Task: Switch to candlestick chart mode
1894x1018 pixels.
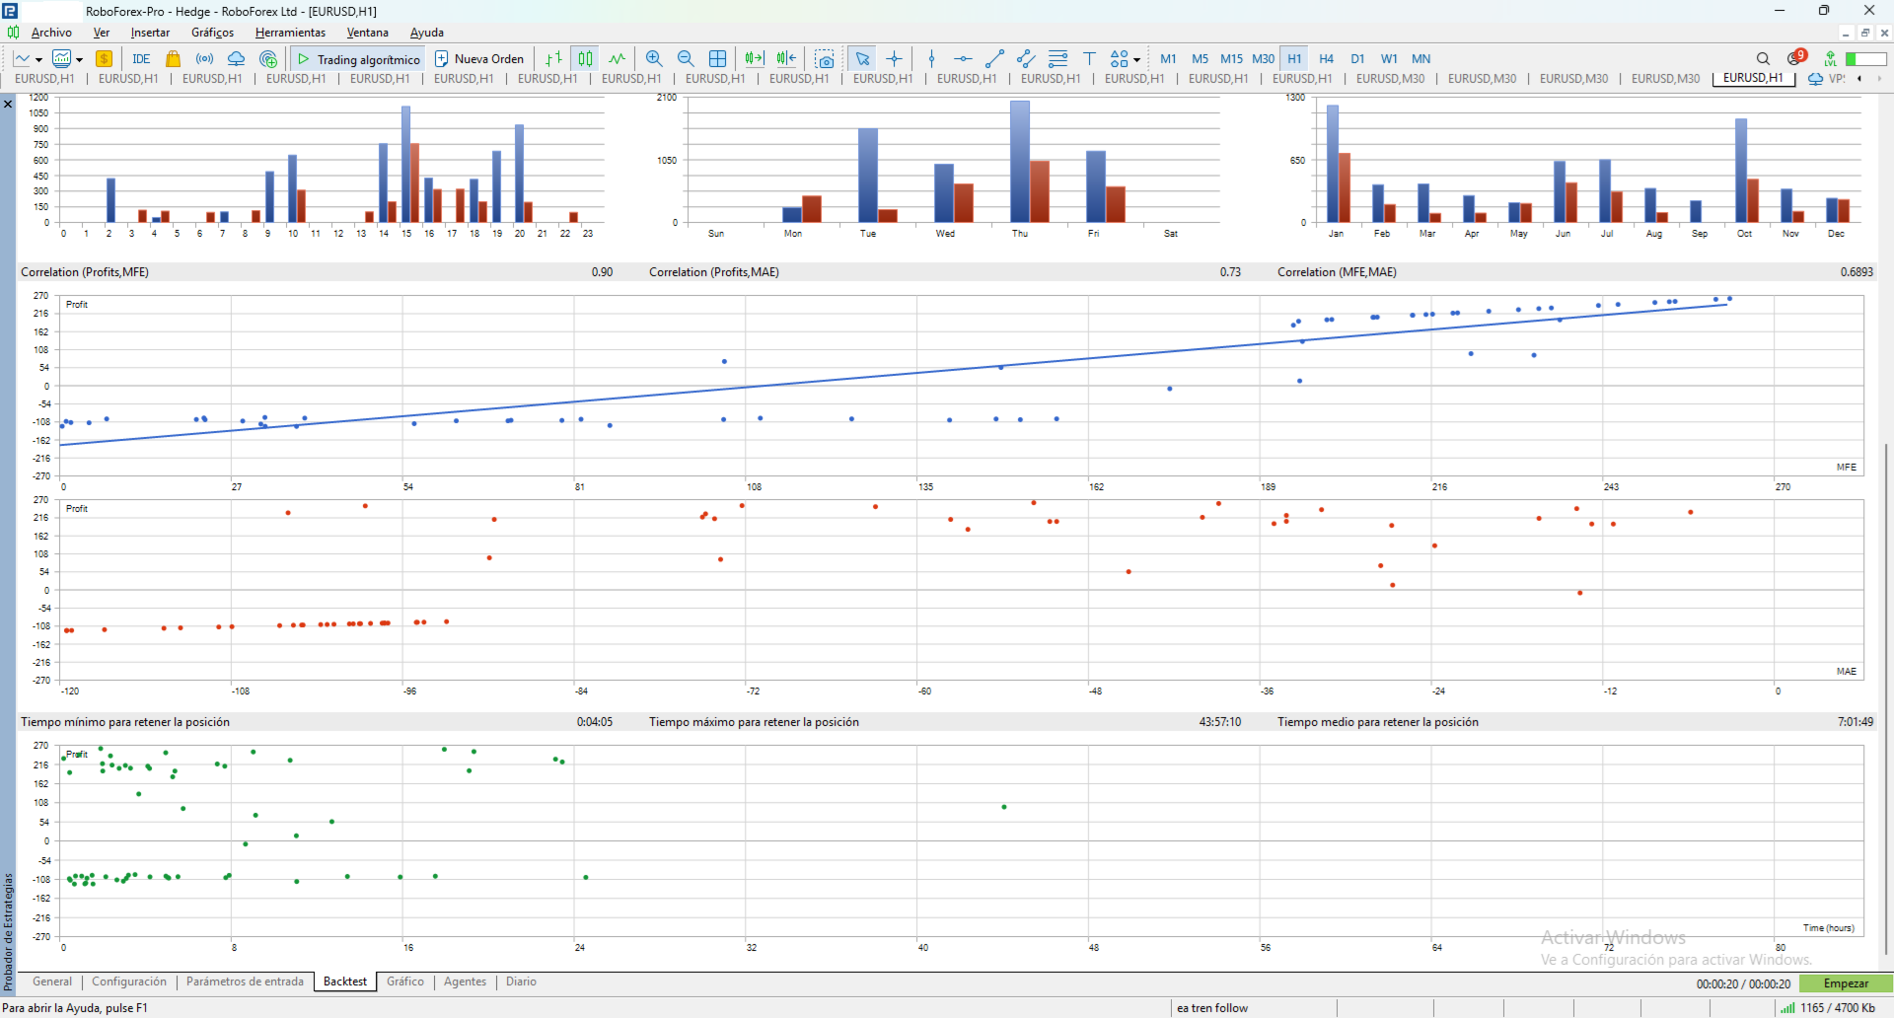Action: coord(585,59)
